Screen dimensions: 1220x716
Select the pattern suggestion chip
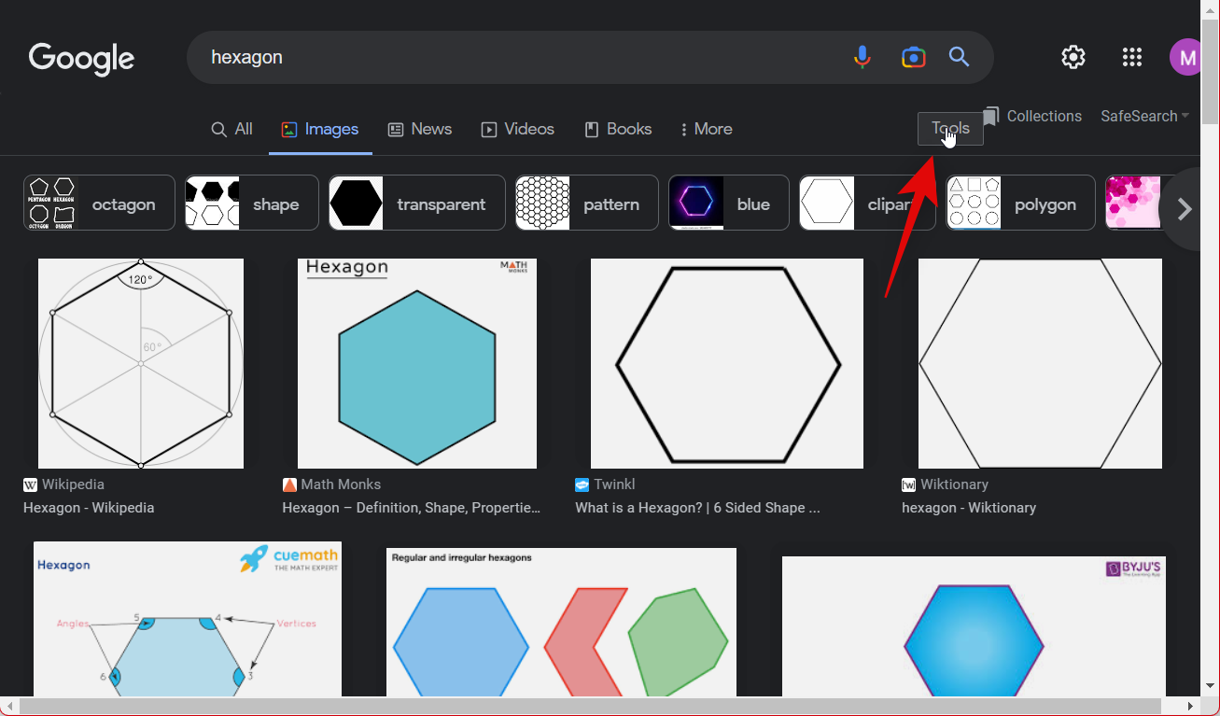click(587, 203)
